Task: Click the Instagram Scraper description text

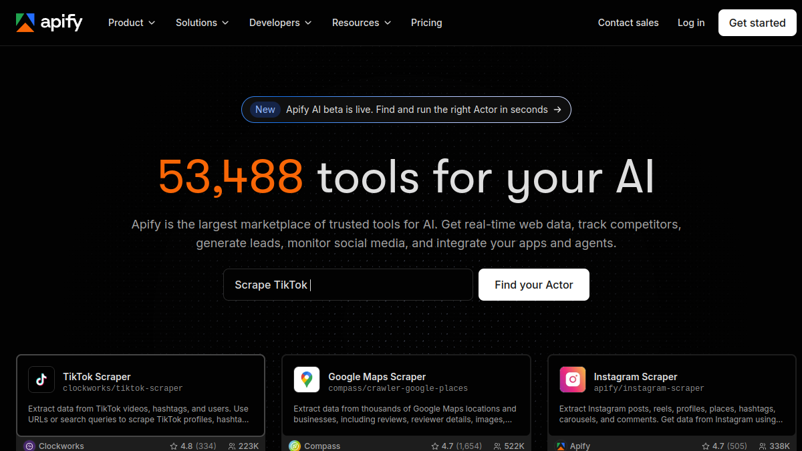Action: coord(671,414)
